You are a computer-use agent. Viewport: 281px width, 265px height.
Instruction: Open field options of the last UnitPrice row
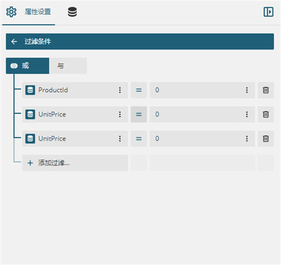(x=120, y=139)
